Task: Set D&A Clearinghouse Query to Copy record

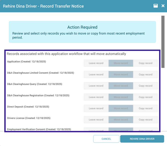Action: click(145, 86)
